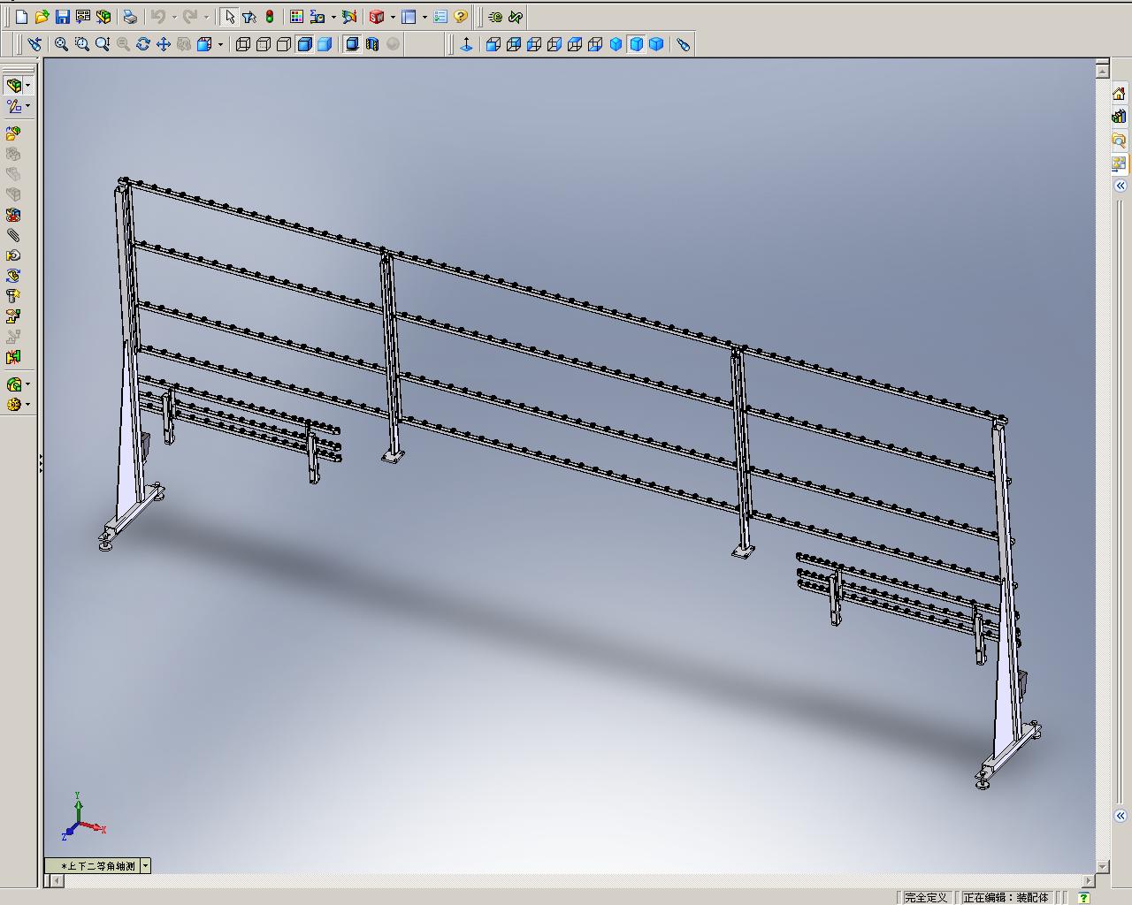1132x905 pixels.
Task: Switch to Wireframe display mode
Action: point(243,44)
